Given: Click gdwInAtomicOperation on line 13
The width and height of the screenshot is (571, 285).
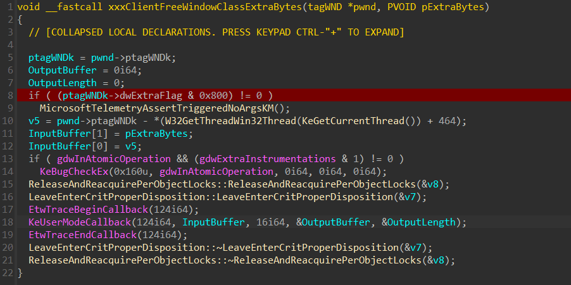Looking at the screenshot, I should tap(113, 159).
